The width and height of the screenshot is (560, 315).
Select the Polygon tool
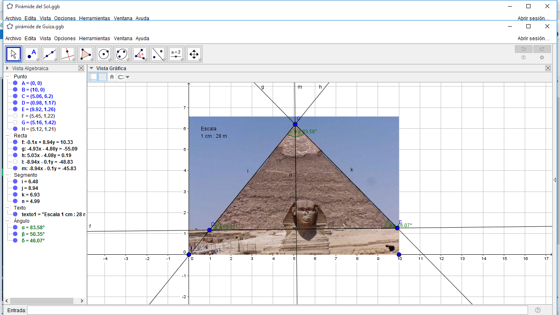click(86, 54)
